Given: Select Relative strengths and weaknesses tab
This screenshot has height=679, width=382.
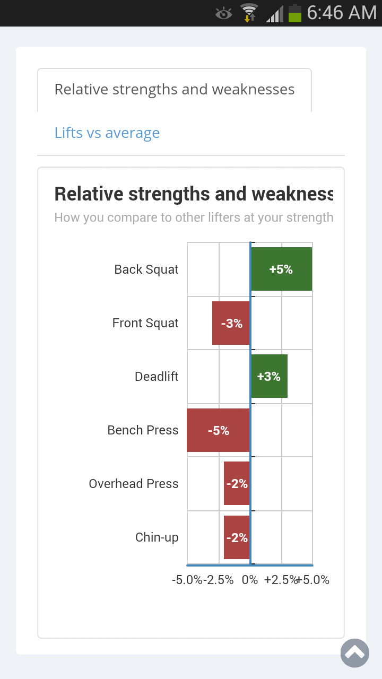Looking at the screenshot, I should click(175, 90).
